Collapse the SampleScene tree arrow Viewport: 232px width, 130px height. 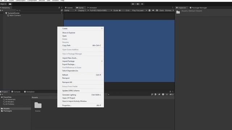[x=4, y=13]
